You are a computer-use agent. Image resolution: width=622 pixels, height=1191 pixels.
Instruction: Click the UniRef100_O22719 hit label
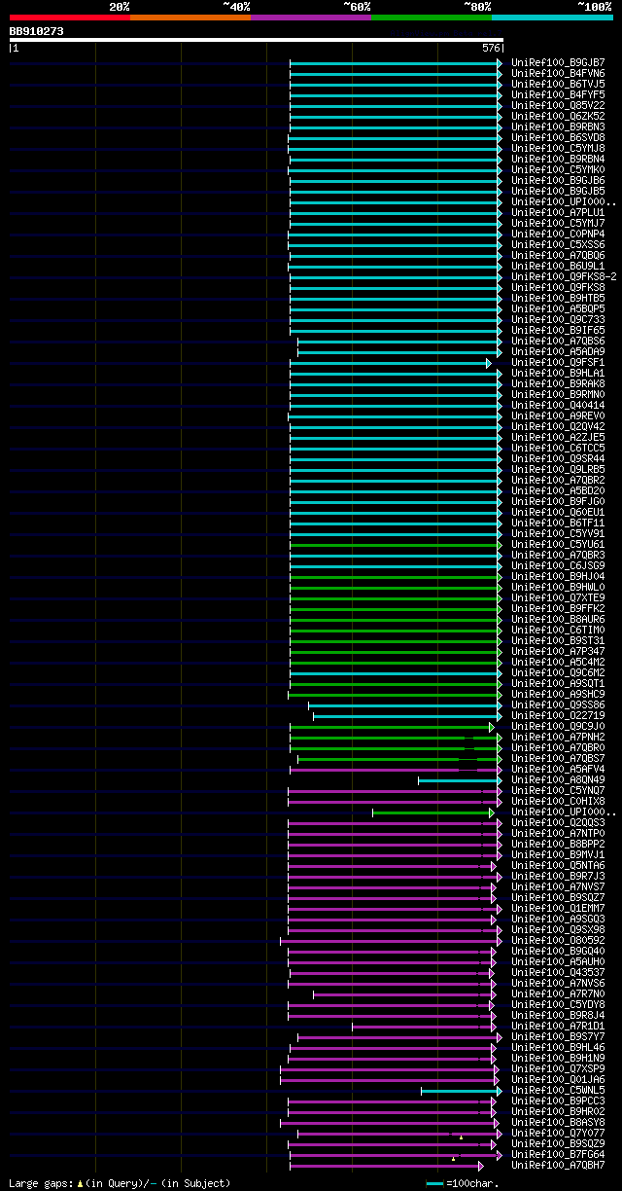558,715
